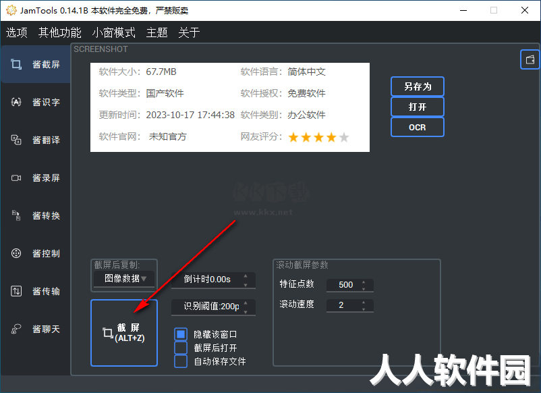541x393 pixels.
Task: Decrease the 识别阈值 threshold value
Action: pyautogui.click(x=246, y=311)
